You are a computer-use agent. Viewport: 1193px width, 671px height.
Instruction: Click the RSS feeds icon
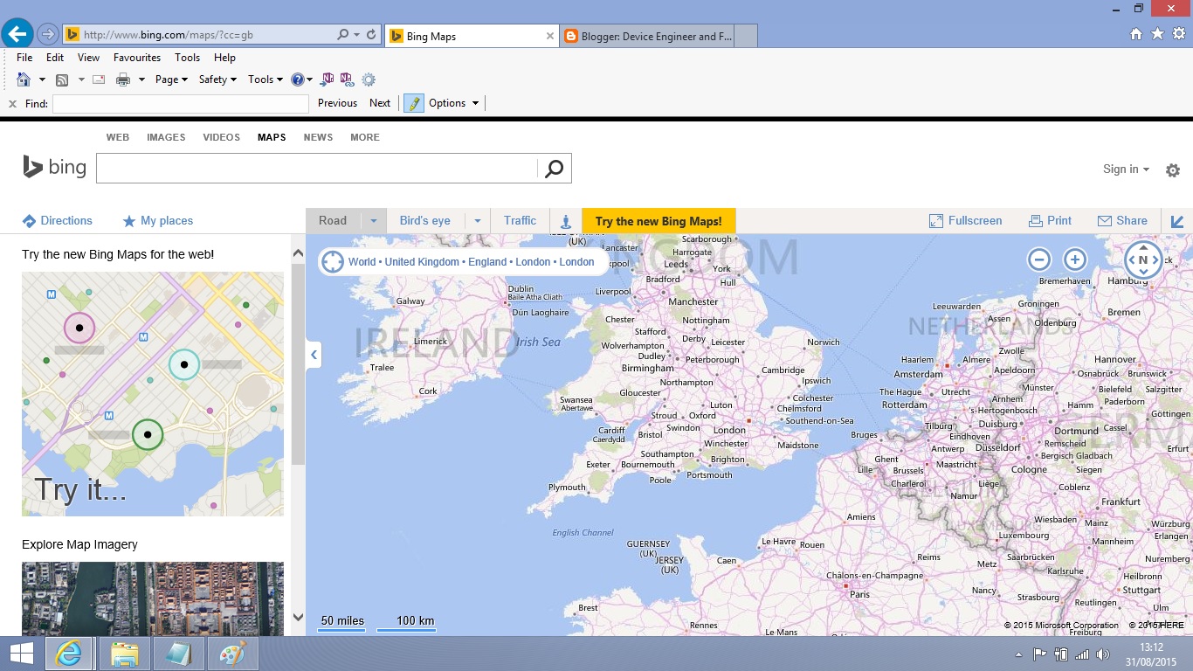click(x=62, y=80)
